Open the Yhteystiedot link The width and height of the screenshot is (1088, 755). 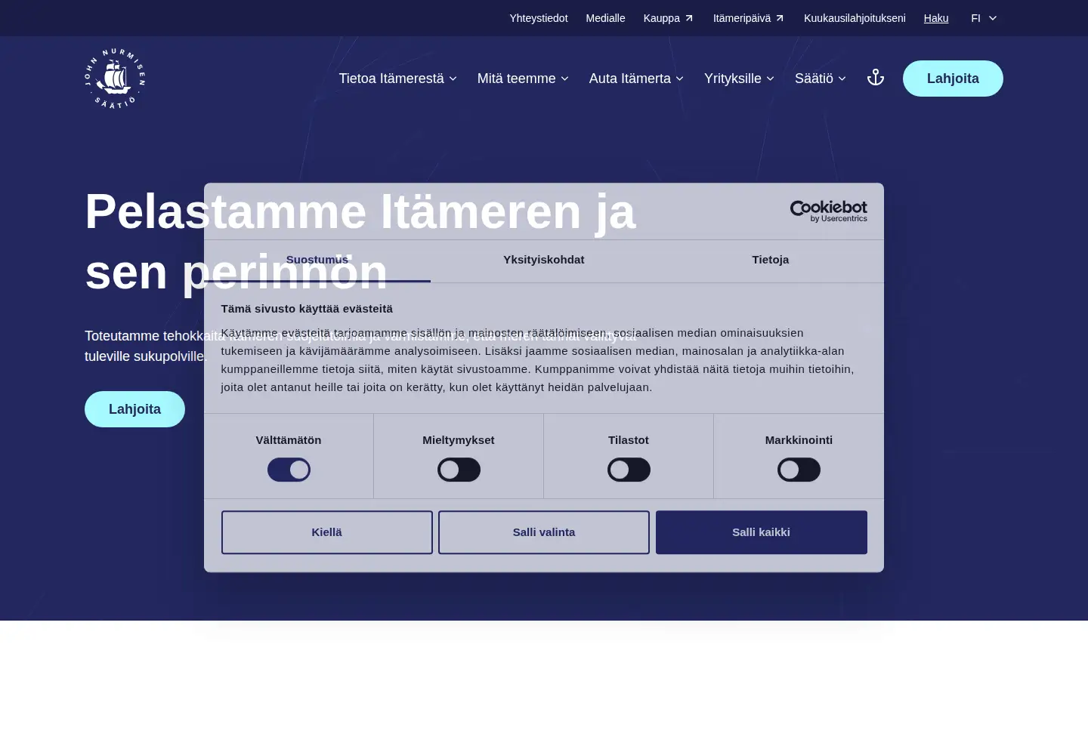click(539, 18)
